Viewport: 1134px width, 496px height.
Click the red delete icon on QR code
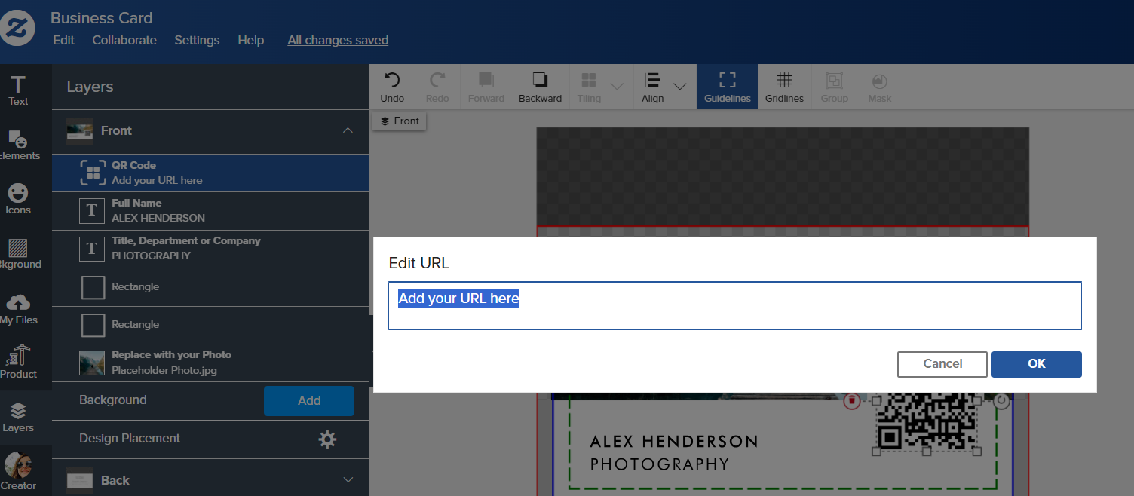coord(851,401)
